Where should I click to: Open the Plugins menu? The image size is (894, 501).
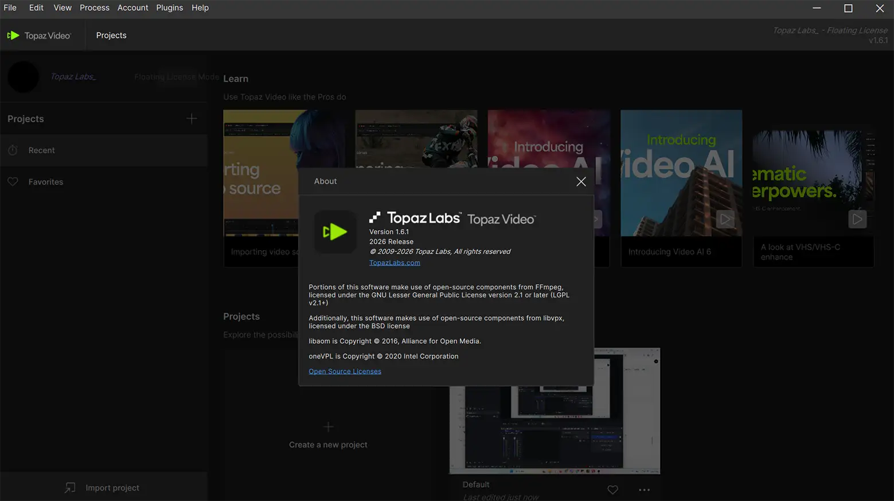[170, 8]
